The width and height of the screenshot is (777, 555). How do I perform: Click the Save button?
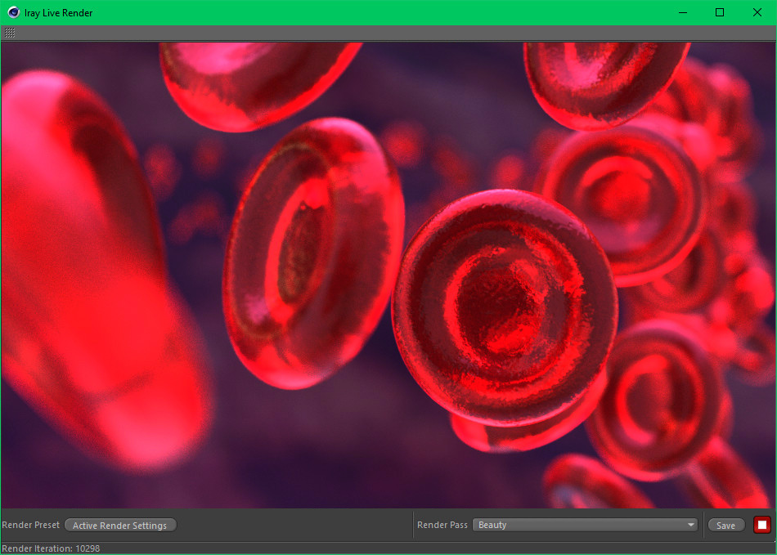[726, 526]
